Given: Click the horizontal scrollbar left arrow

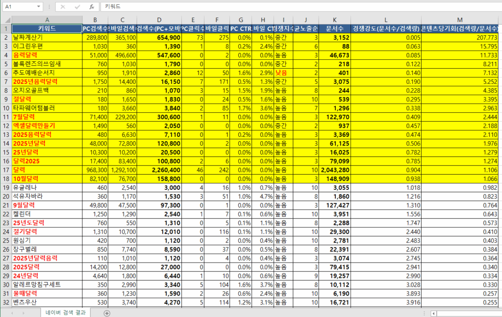Looking at the screenshot, I should tap(433, 313).
